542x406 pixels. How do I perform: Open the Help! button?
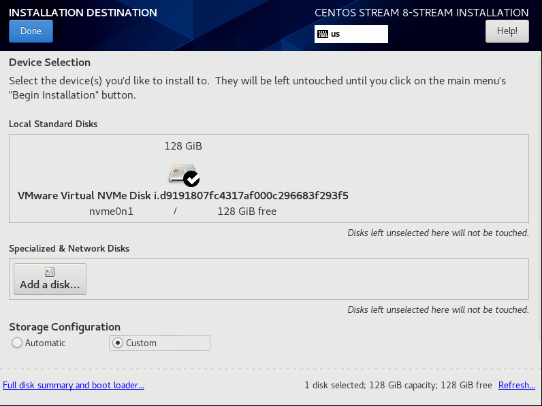coord(507,31)
